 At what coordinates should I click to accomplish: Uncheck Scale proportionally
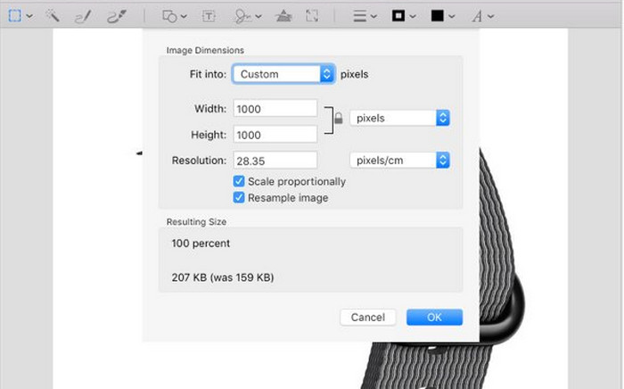tap(239, 181)
